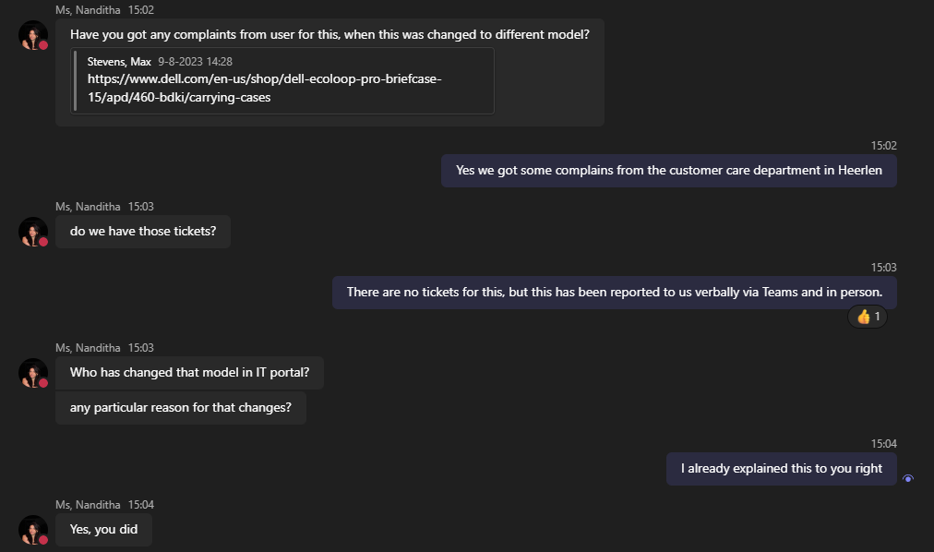Click sender name "Ms, Nanditha" at 15:02
Screen dimensions: 934x552
pyautogui.click(x=88, y=10)
